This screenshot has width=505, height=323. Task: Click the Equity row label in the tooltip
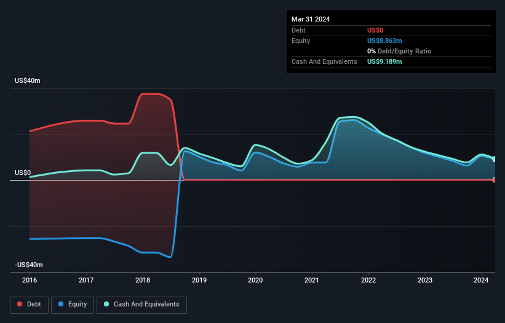(x=301, y=41)
